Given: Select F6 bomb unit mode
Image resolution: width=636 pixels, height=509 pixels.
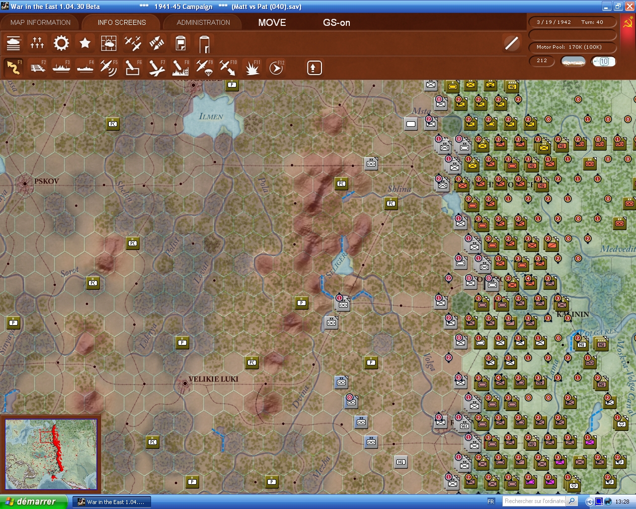Looking at the screenshot, I should [133, 68].
